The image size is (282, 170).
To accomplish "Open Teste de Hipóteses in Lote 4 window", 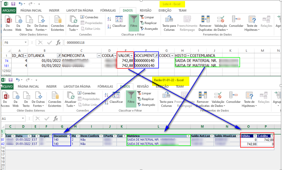I will pos(252,23).
